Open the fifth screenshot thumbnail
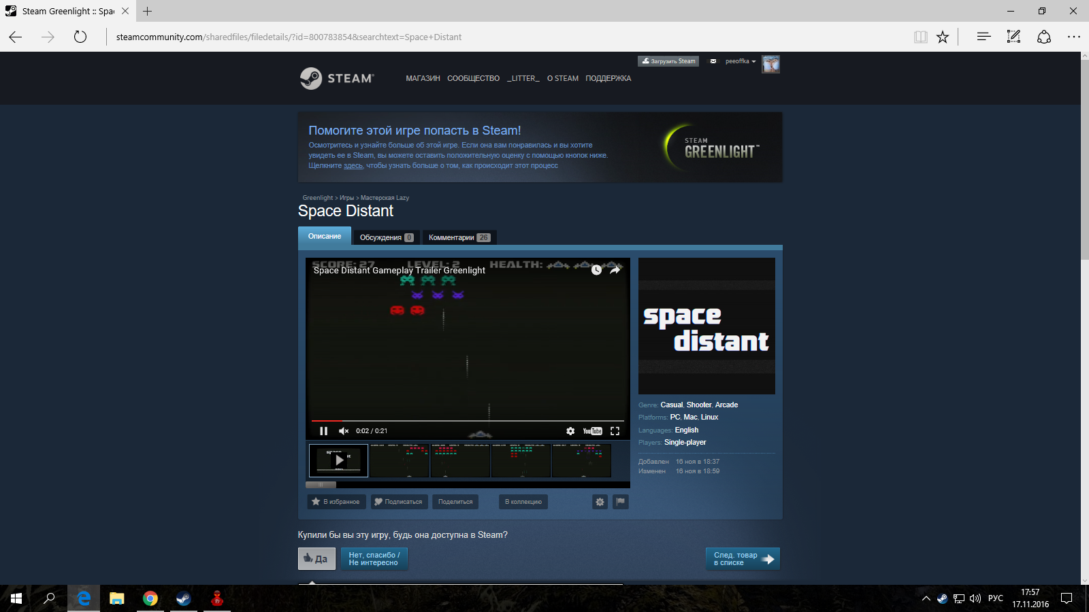The image size is (1089, 612). pos(581,460)
